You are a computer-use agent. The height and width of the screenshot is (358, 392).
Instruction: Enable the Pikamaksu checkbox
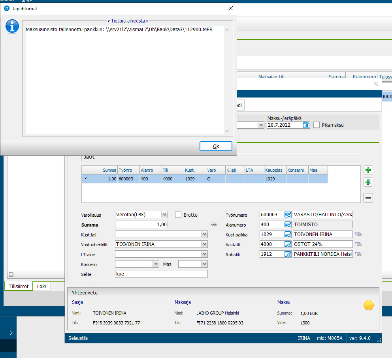click(317, 125)
